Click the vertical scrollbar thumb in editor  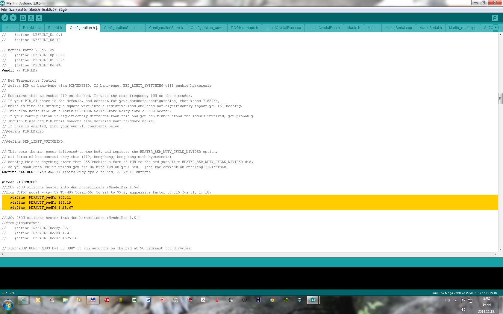(x=500, y=98)
